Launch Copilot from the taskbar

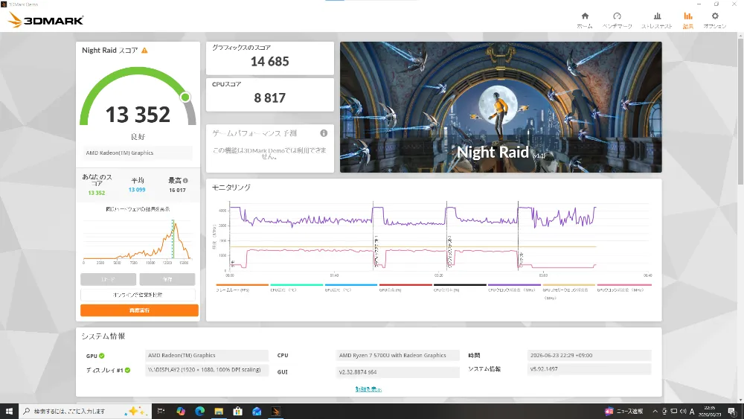click(x=180, y=411)
